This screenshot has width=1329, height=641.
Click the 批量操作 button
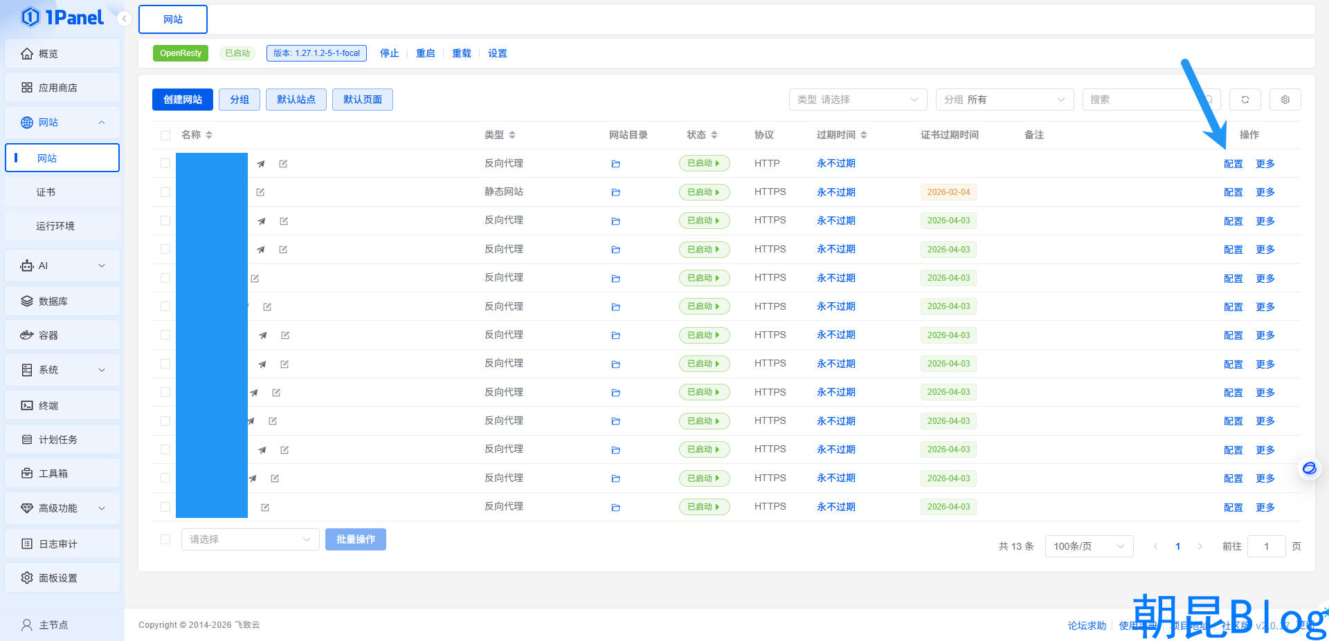[x=356, y=539]
